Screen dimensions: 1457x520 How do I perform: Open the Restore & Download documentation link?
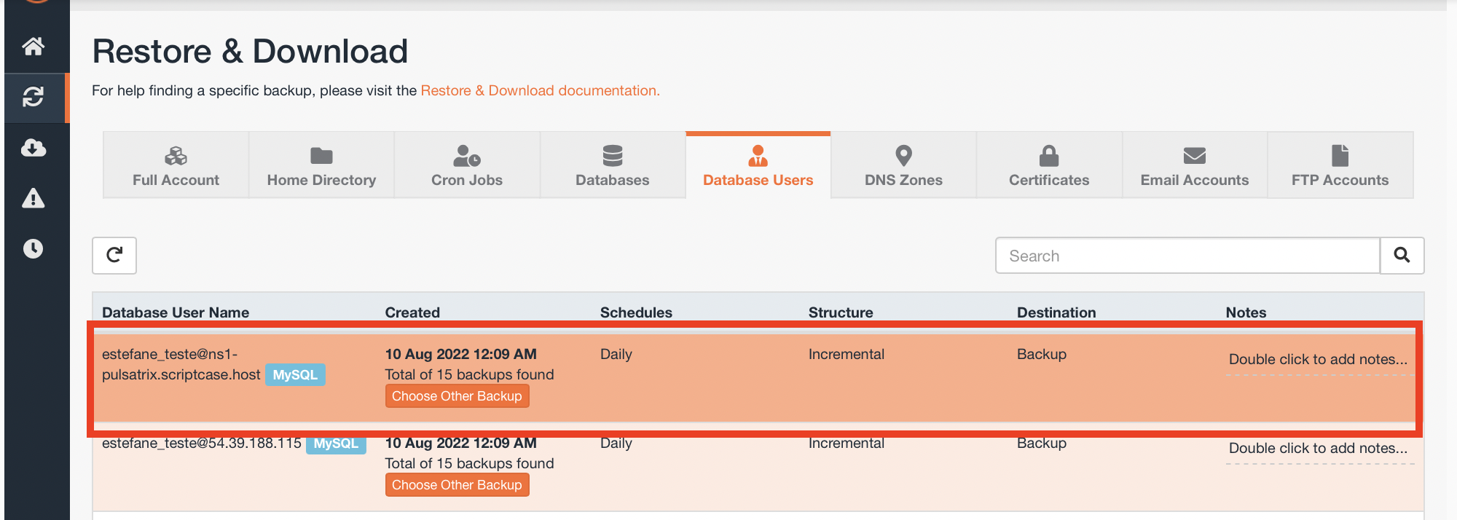point(540,91)
